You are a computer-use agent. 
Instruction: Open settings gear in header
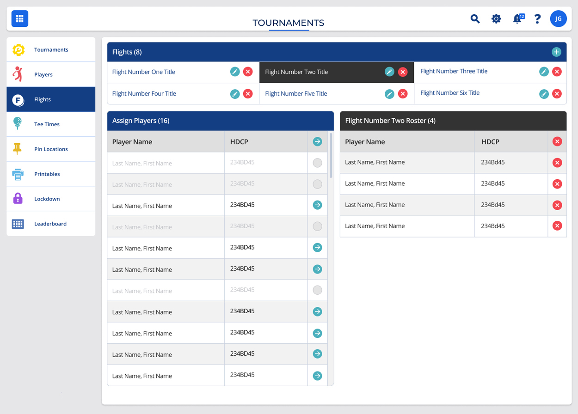(496, 19)
